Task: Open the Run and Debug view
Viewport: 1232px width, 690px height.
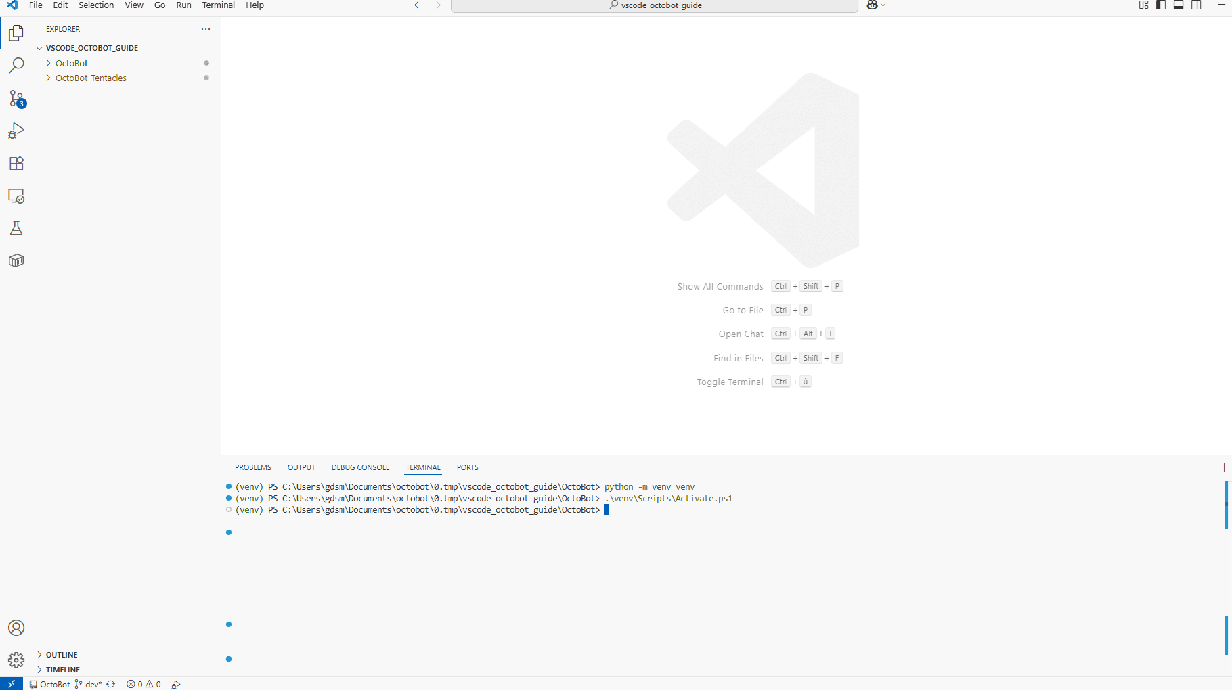Action: pos(16,131)
